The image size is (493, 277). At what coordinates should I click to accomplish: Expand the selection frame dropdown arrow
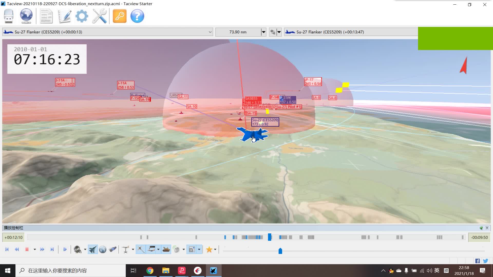click(x=199, y=249)
